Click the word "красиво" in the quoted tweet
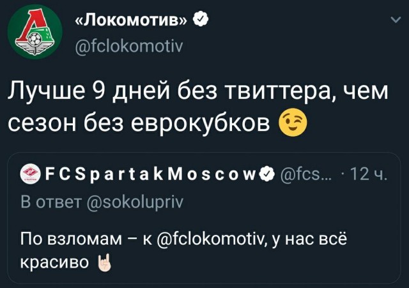This screenshot has height=288, width=409. click(54, 262)
